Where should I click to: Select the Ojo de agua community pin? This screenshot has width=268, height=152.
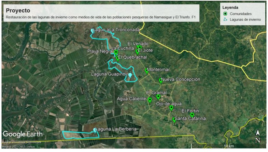point(171,108)
